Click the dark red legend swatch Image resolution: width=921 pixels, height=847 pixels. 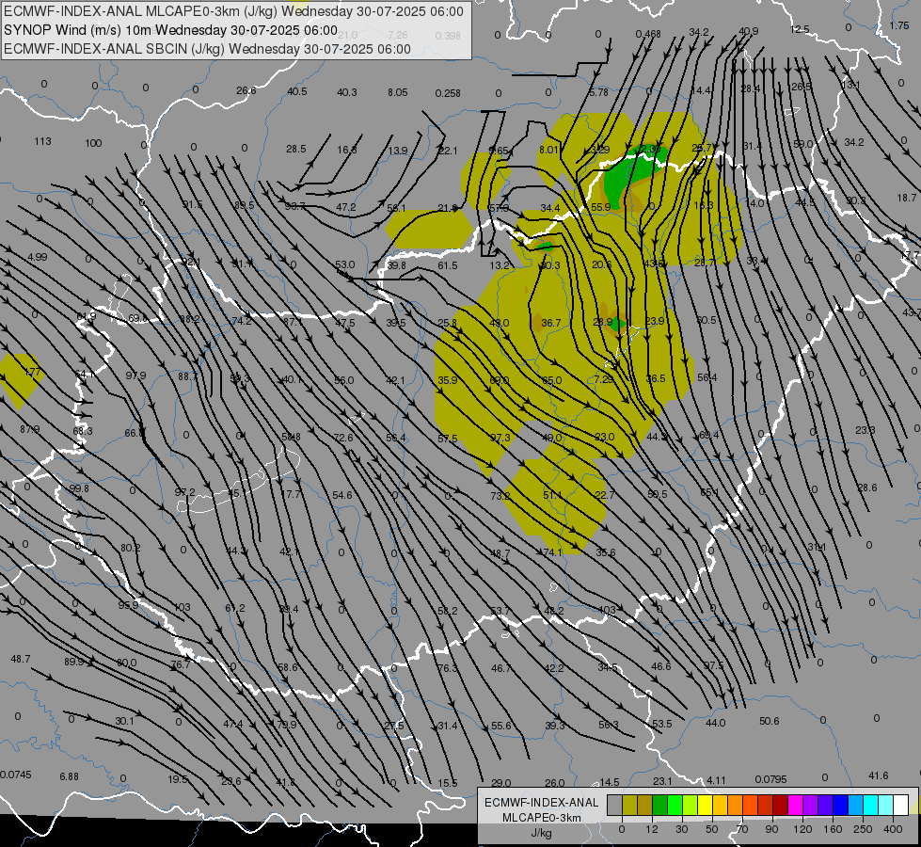click(x=781, y=806)
